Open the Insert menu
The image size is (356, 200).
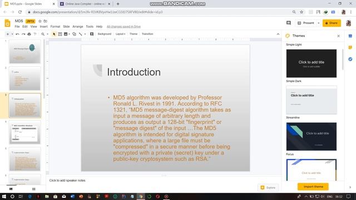(44, 27)
